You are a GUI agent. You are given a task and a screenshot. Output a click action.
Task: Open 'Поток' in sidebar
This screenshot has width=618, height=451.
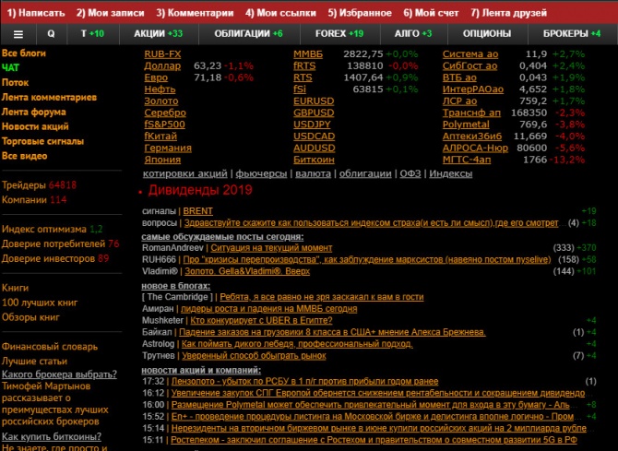[x=15, y=82]
